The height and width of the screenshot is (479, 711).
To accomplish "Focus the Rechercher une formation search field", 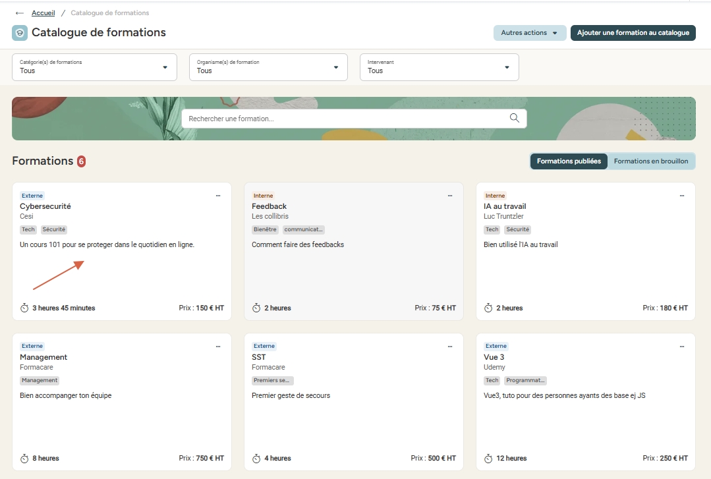I will pyautogui.click(x=343, y=119).
